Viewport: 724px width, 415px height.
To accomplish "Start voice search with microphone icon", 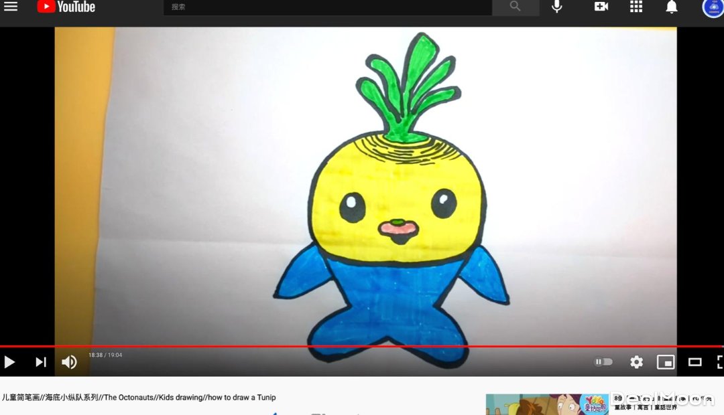I will point(557,7).
